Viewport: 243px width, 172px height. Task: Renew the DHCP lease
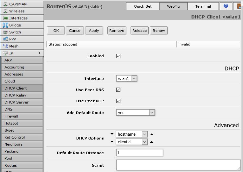point(159,31)
